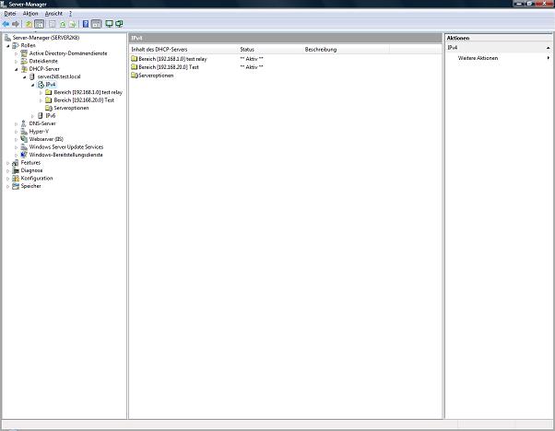Collapse IPv4 section arrow in Aktionen pane
The width and height of the screenshot is (555, 431).
(548, 48)
